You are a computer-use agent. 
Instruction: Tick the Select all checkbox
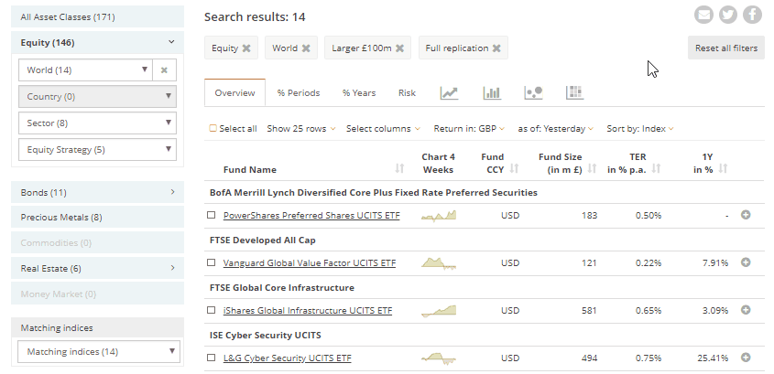(213, 129)
